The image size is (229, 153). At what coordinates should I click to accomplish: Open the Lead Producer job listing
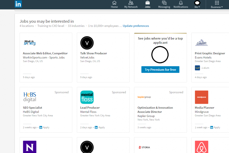(90, 108)
